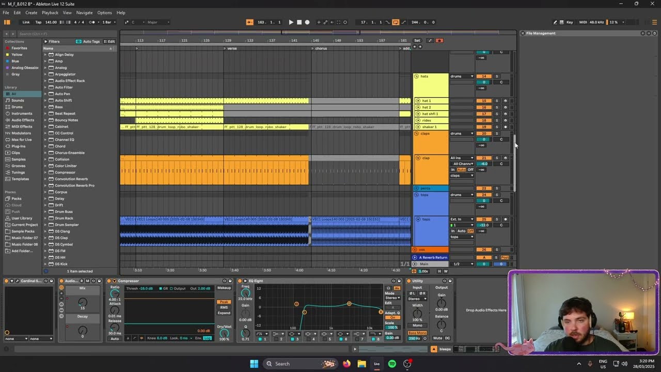Toggle the arrangement Loop switch
The image size is (661, 372).
click(396, 22)
